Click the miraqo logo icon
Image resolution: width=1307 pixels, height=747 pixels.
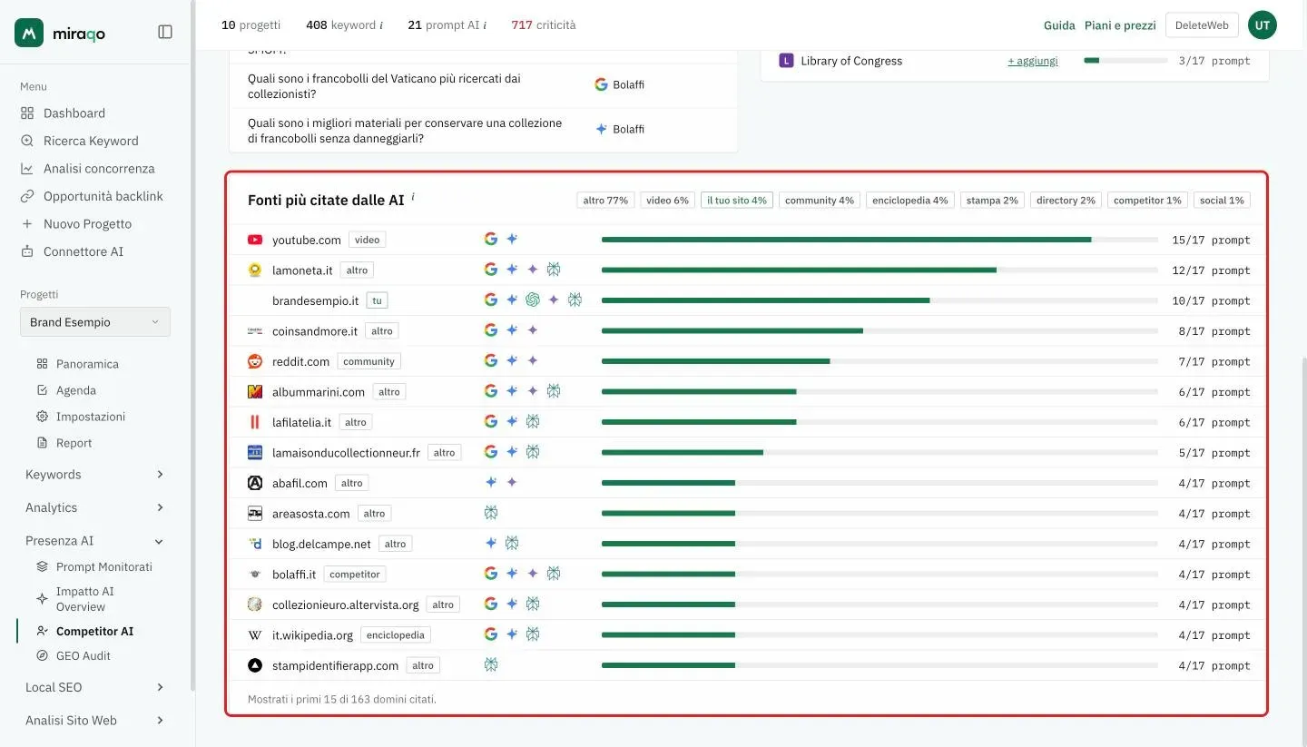(29, 33)
